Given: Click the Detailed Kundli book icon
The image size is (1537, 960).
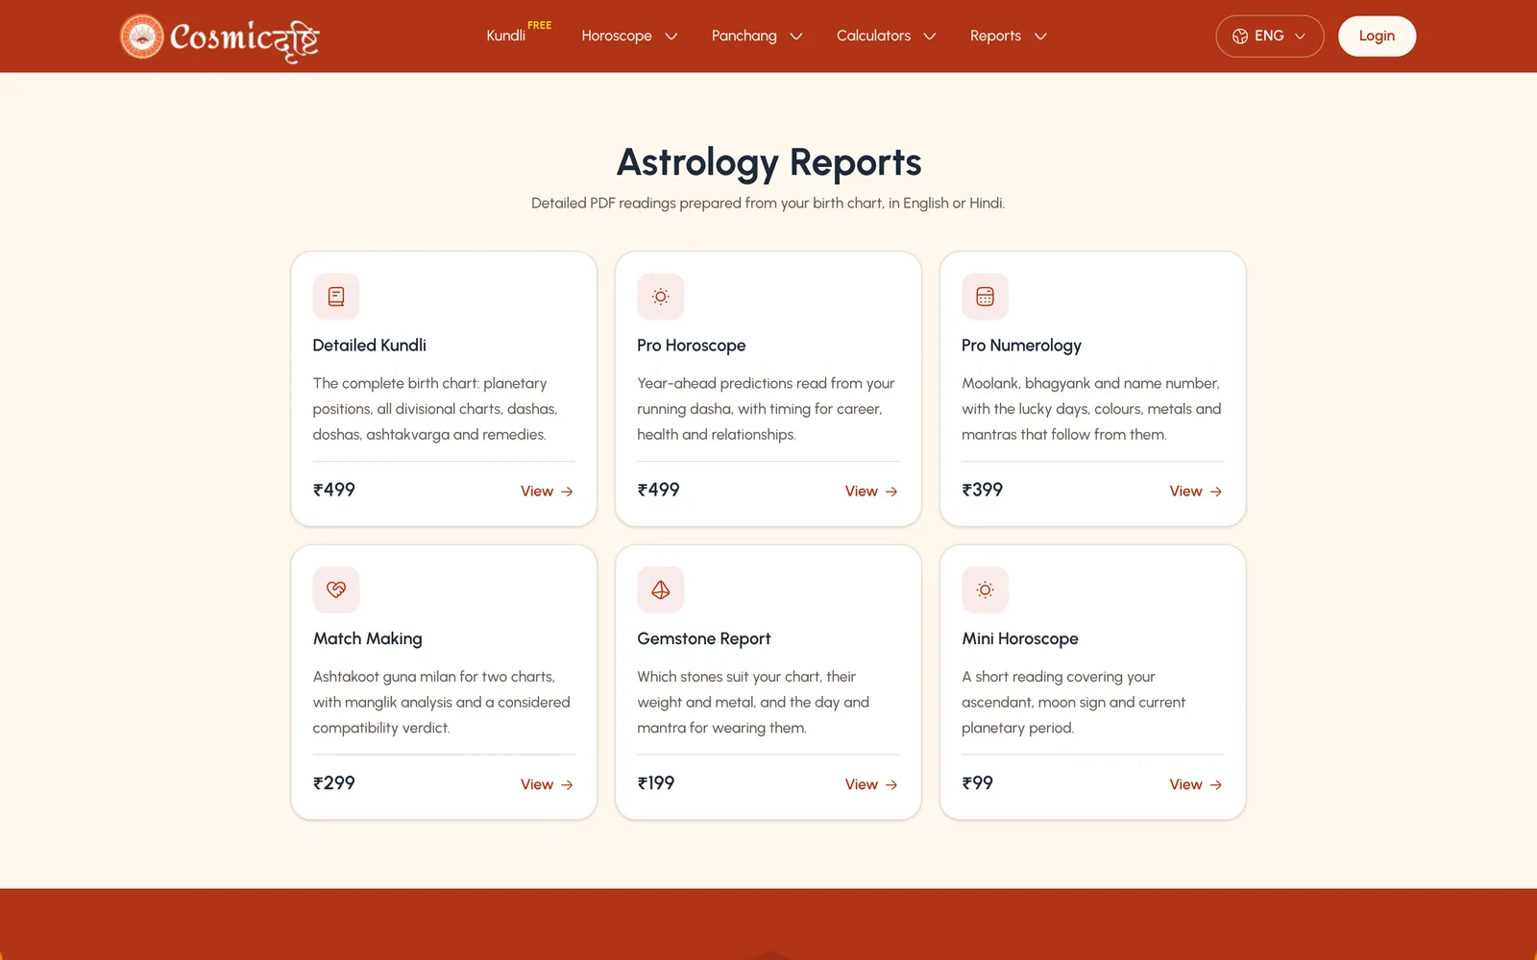Looking at the screenshot, I should coord(336,297).
